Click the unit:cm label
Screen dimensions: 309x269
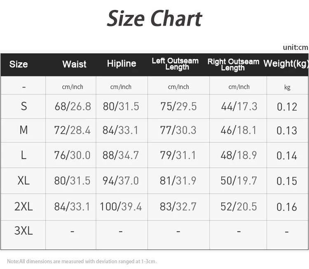(x=295, y=47)
